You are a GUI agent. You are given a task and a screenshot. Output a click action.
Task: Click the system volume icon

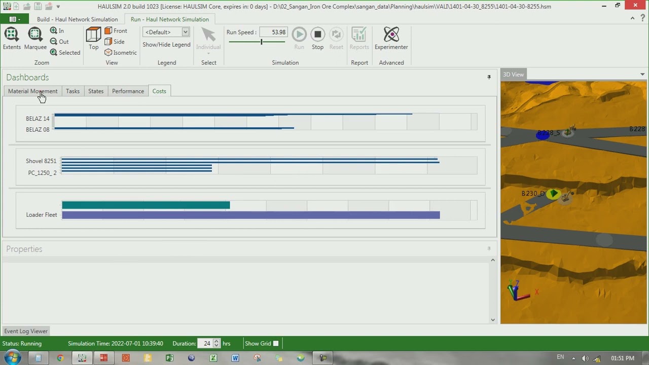click(x=585, y=358)
